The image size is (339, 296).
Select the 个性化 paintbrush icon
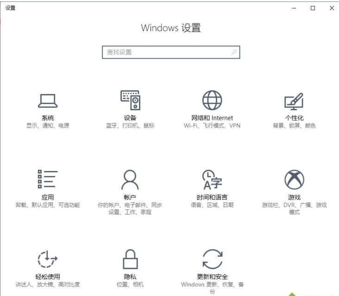click(294, 101)
